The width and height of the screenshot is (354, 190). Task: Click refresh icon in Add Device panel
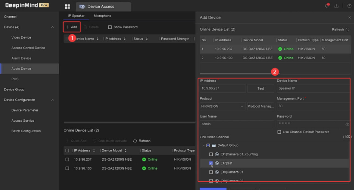click(347, 30)
